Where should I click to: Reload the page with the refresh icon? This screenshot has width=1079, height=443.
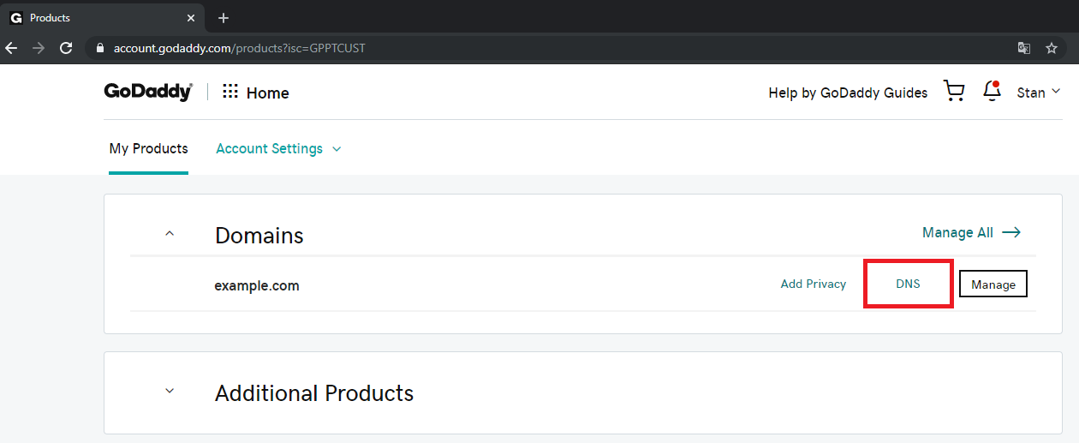[66, 48]
